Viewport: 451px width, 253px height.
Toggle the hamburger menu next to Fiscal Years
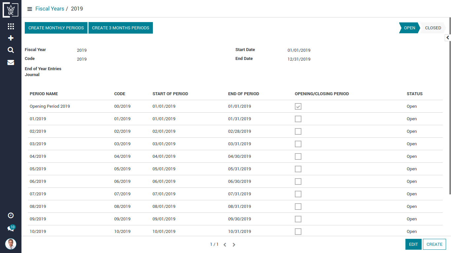[x=30, y=9]
